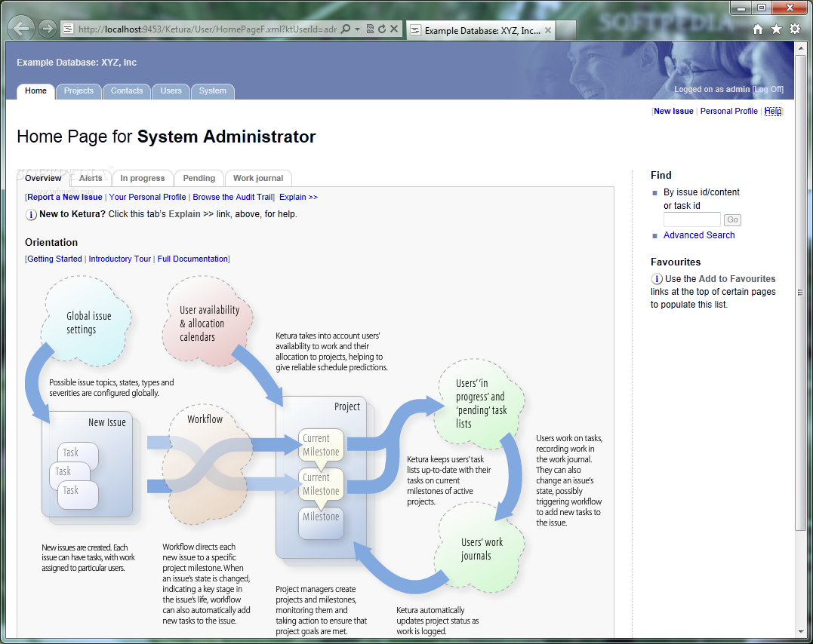
Task: Click Users' work journals cloud
Action: pyautogui.click(x=479, y=549)
